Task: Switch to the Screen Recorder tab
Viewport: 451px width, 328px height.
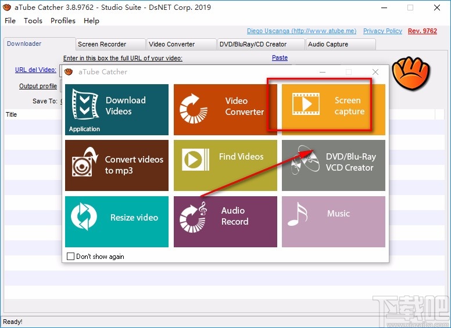Action: [x=110, y=44]
